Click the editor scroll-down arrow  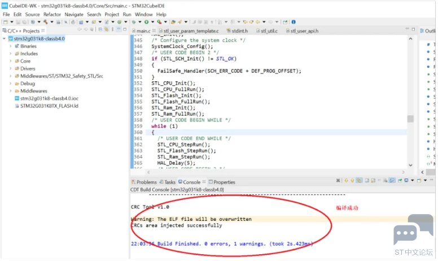coord(411,165)
